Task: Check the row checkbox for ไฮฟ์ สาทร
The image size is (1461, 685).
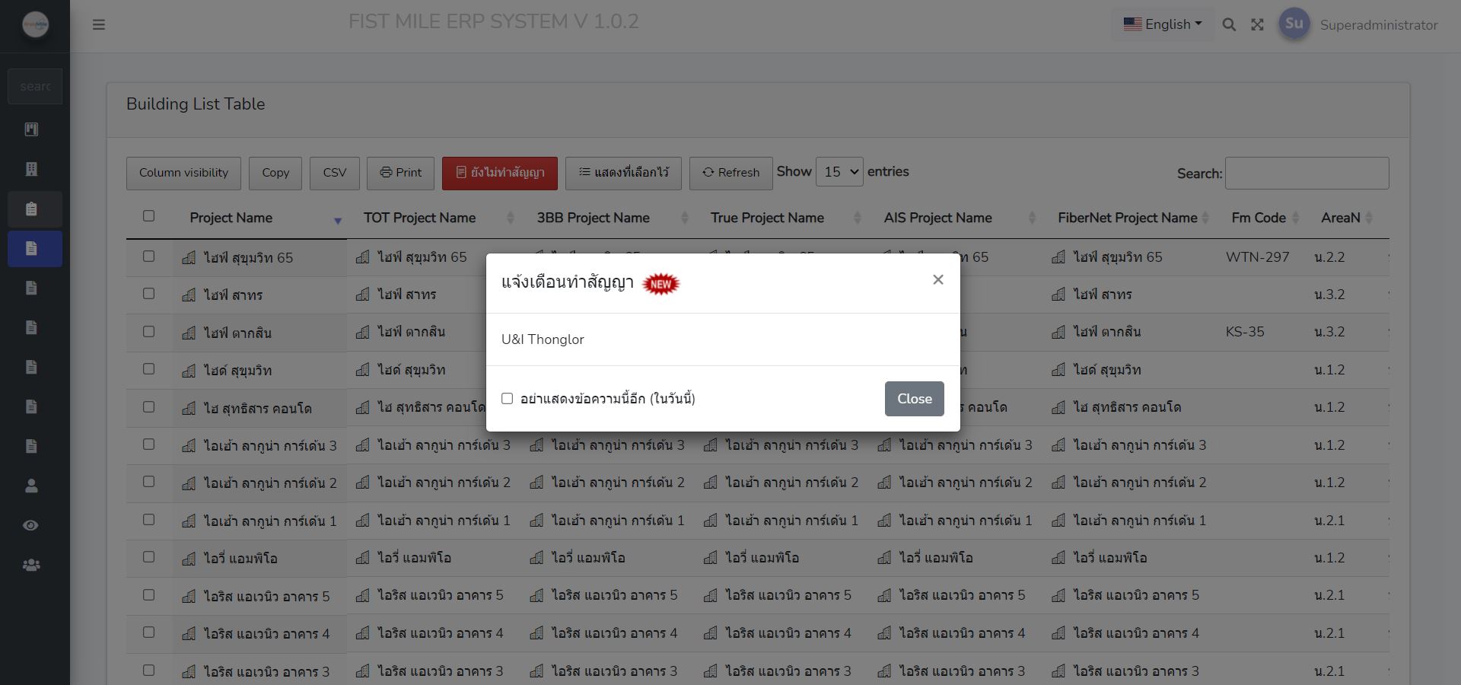Action: coord(149,294)
